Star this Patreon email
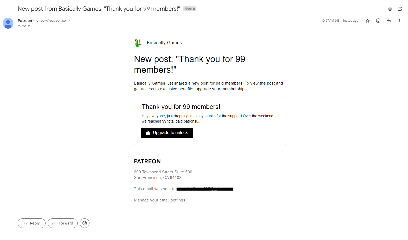This screenshot has height=240, width=408. [367, 21]
